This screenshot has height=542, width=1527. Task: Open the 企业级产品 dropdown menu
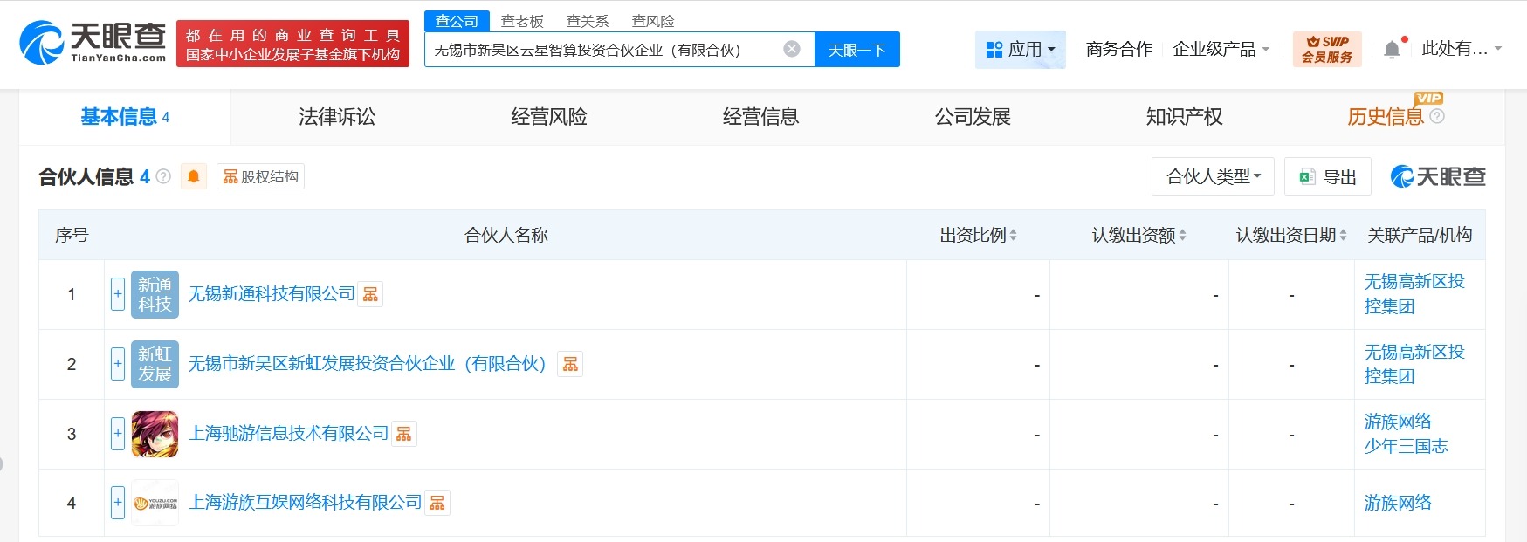[x=1217, y=50]
